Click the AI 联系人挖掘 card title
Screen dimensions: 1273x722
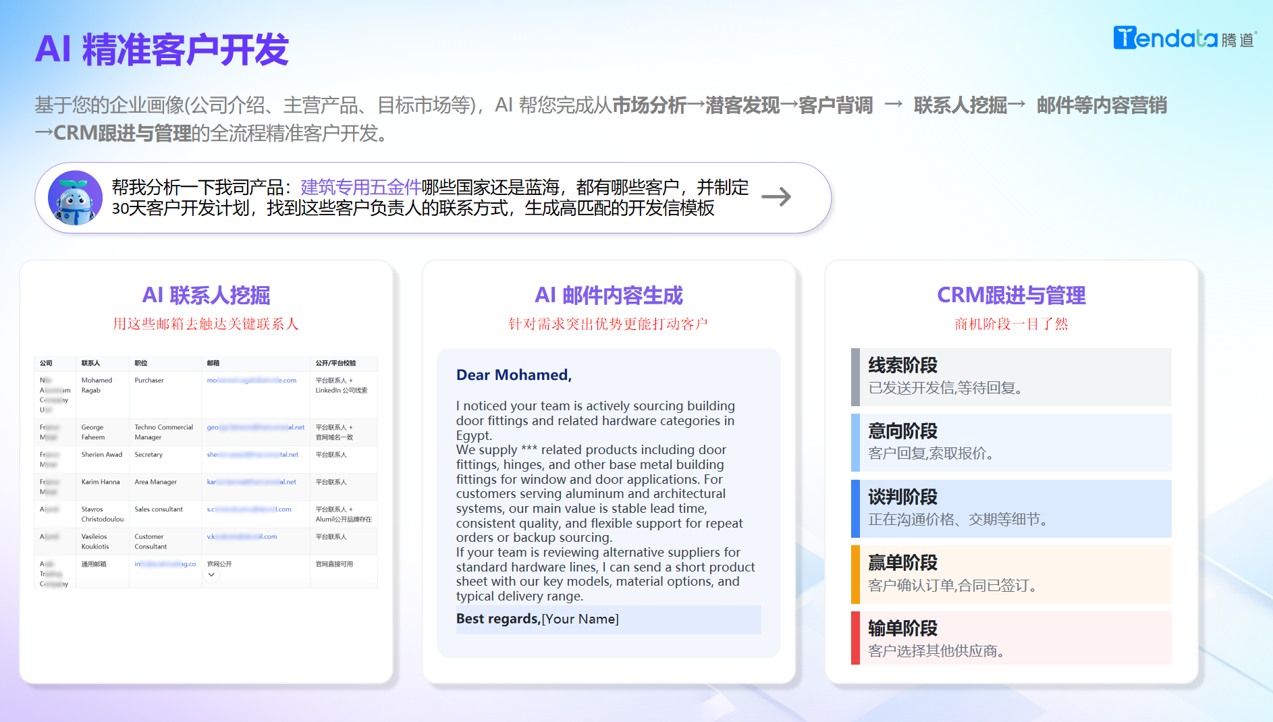[206, 295]
